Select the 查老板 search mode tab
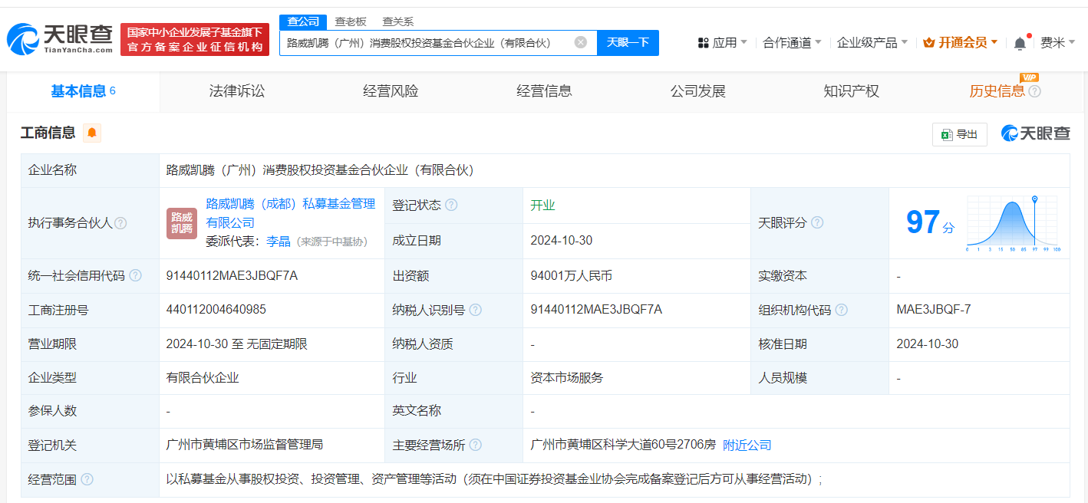Image resolution: width=1088 pixels, height=503 pixels. click(x=351, y=21)
